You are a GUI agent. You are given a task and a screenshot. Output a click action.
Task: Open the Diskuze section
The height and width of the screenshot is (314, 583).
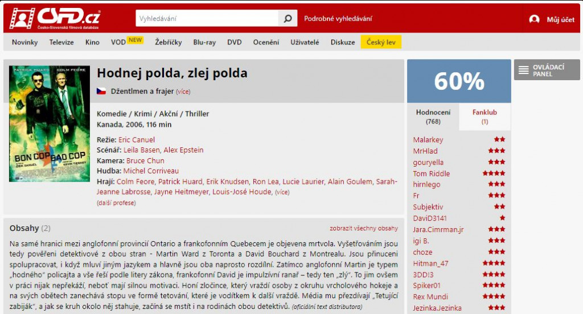343,42
